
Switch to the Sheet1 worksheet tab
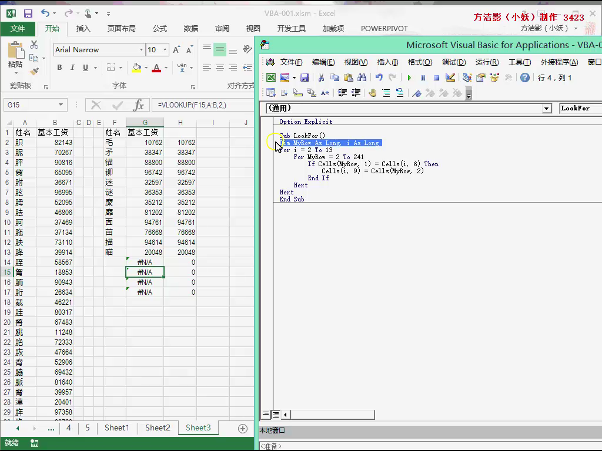(x=117, y=428)
